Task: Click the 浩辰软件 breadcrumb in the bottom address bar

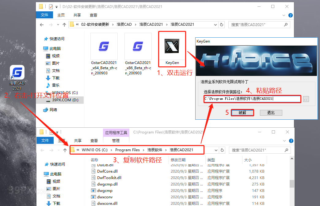Action: pos(155,150)
